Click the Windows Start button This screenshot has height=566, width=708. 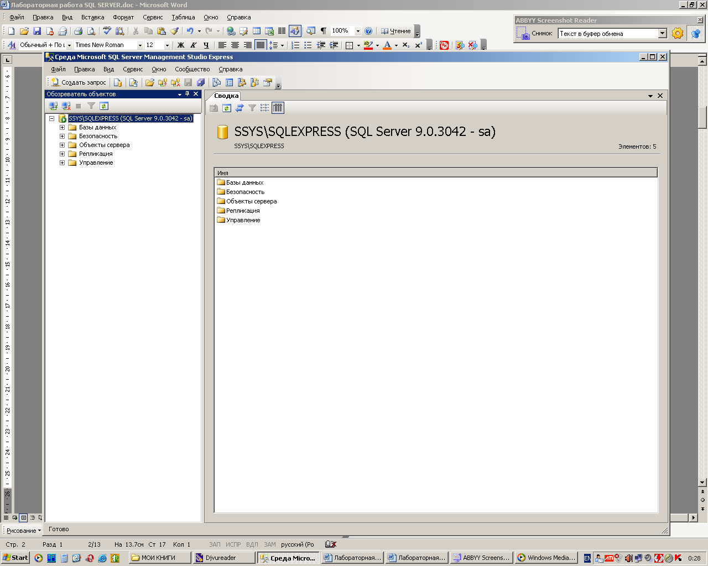(x=15, y=558)
